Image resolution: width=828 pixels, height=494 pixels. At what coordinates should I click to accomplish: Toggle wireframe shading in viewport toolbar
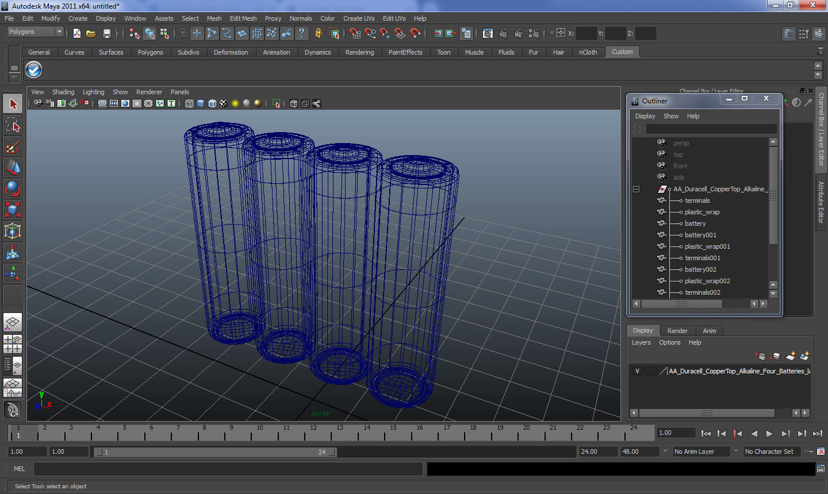click(189, 103)
